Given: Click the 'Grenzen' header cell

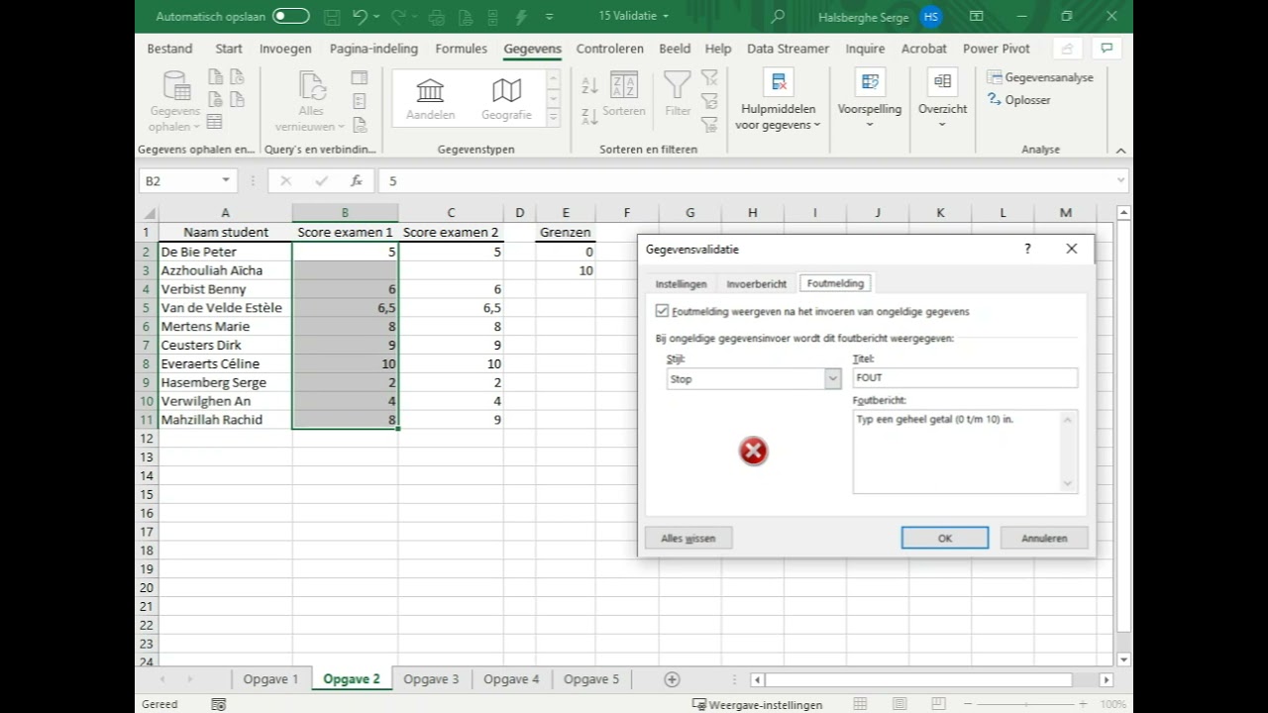Looking at the screenshot, I should click(566, 233).
